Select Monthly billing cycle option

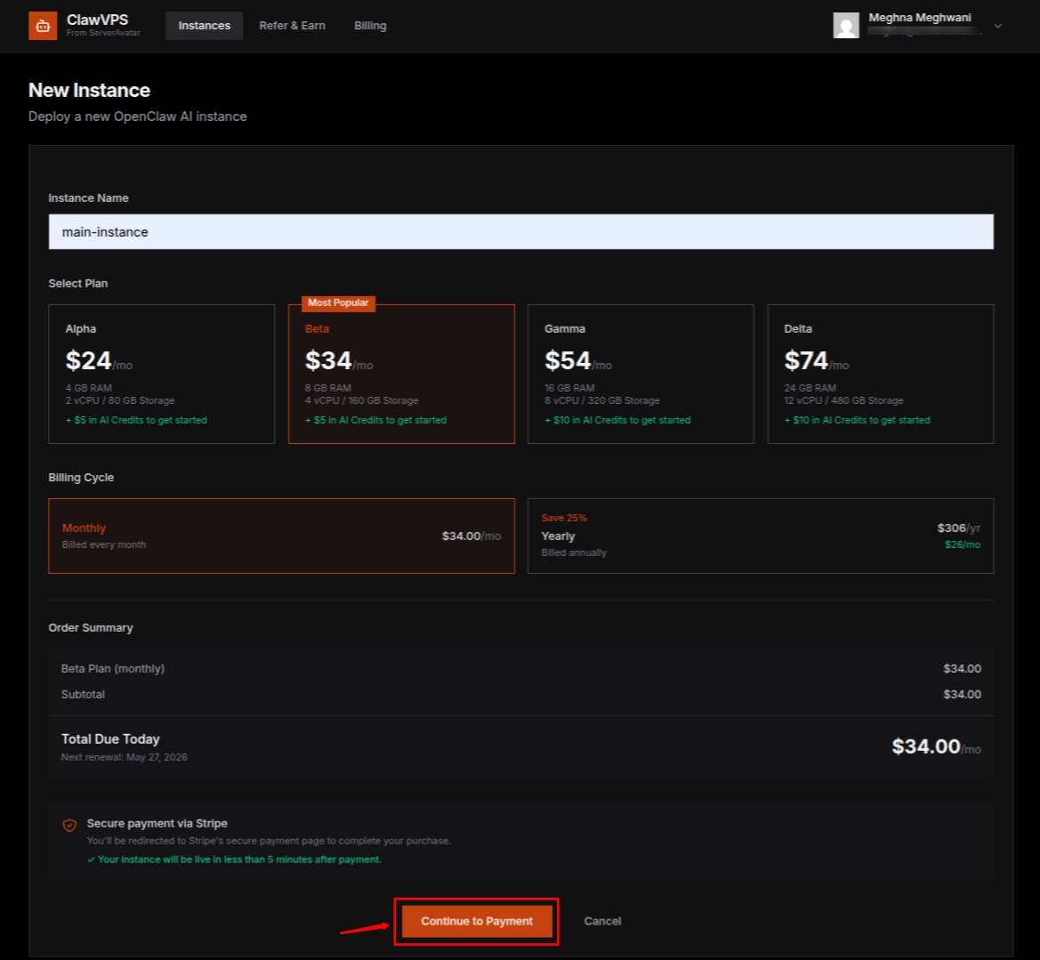click(281, 536)
